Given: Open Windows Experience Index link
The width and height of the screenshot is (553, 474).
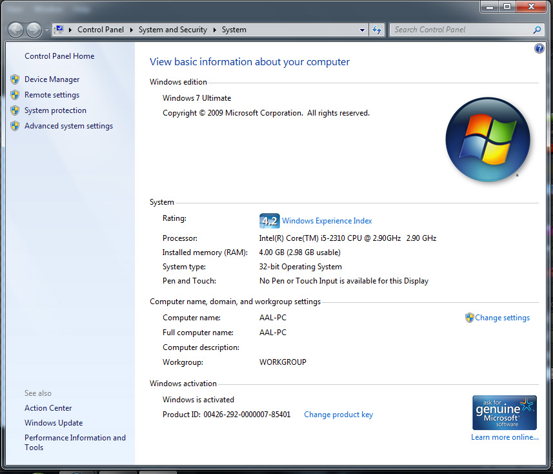Looking at the screenshot, I should pos(327,221).
